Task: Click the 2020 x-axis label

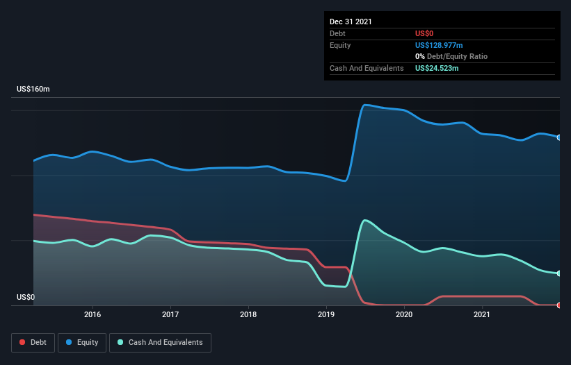Action: [x=404, y=314]
